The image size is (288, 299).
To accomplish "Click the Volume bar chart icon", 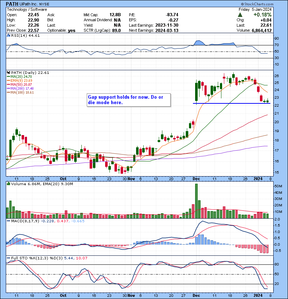I will [x=8, y=184].
